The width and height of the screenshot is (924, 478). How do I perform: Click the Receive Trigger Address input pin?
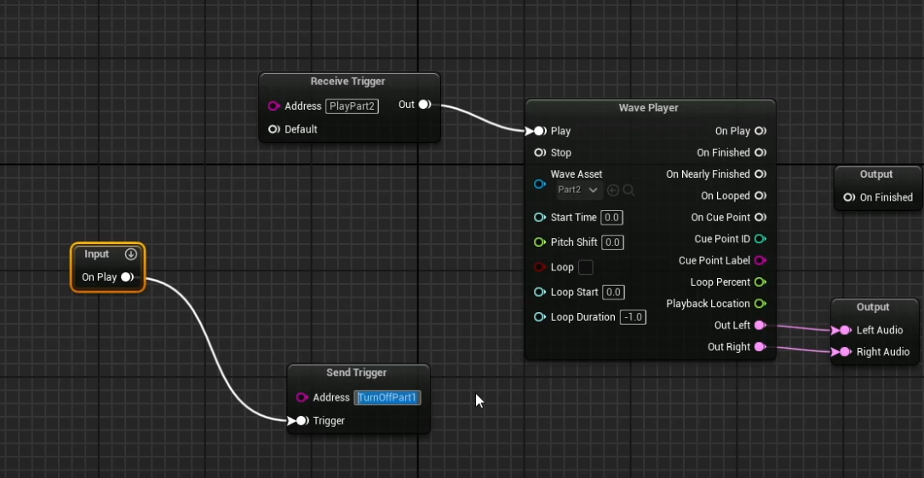tap(273, 106)
